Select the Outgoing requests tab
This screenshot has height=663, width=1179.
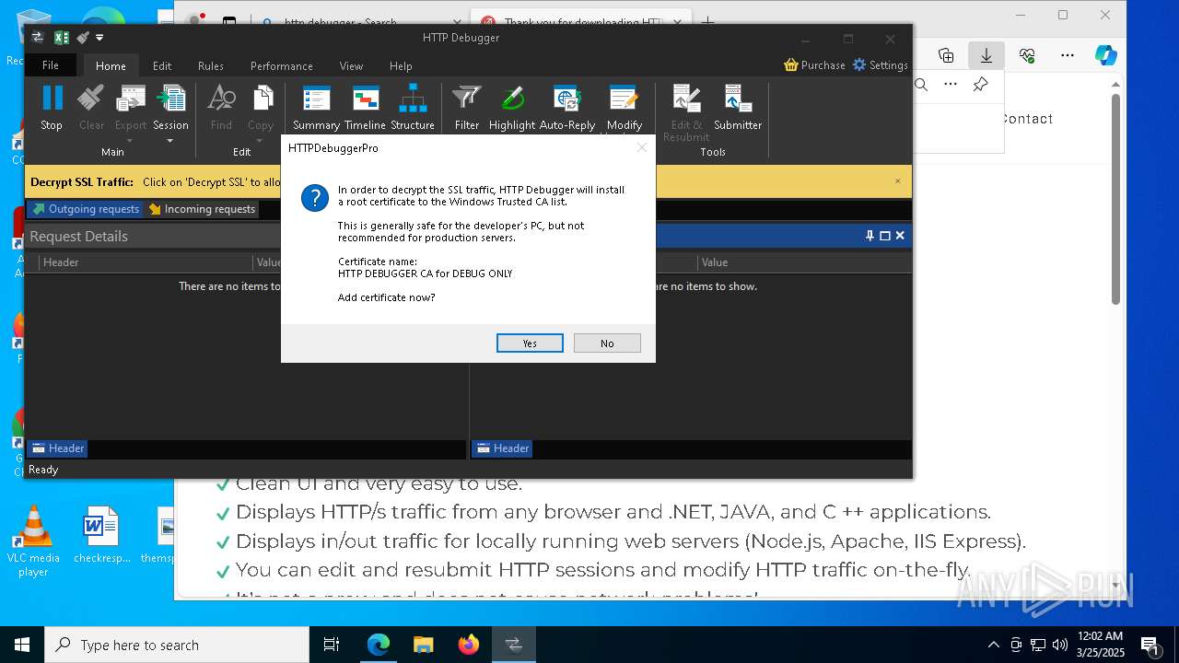click(85, 209)
